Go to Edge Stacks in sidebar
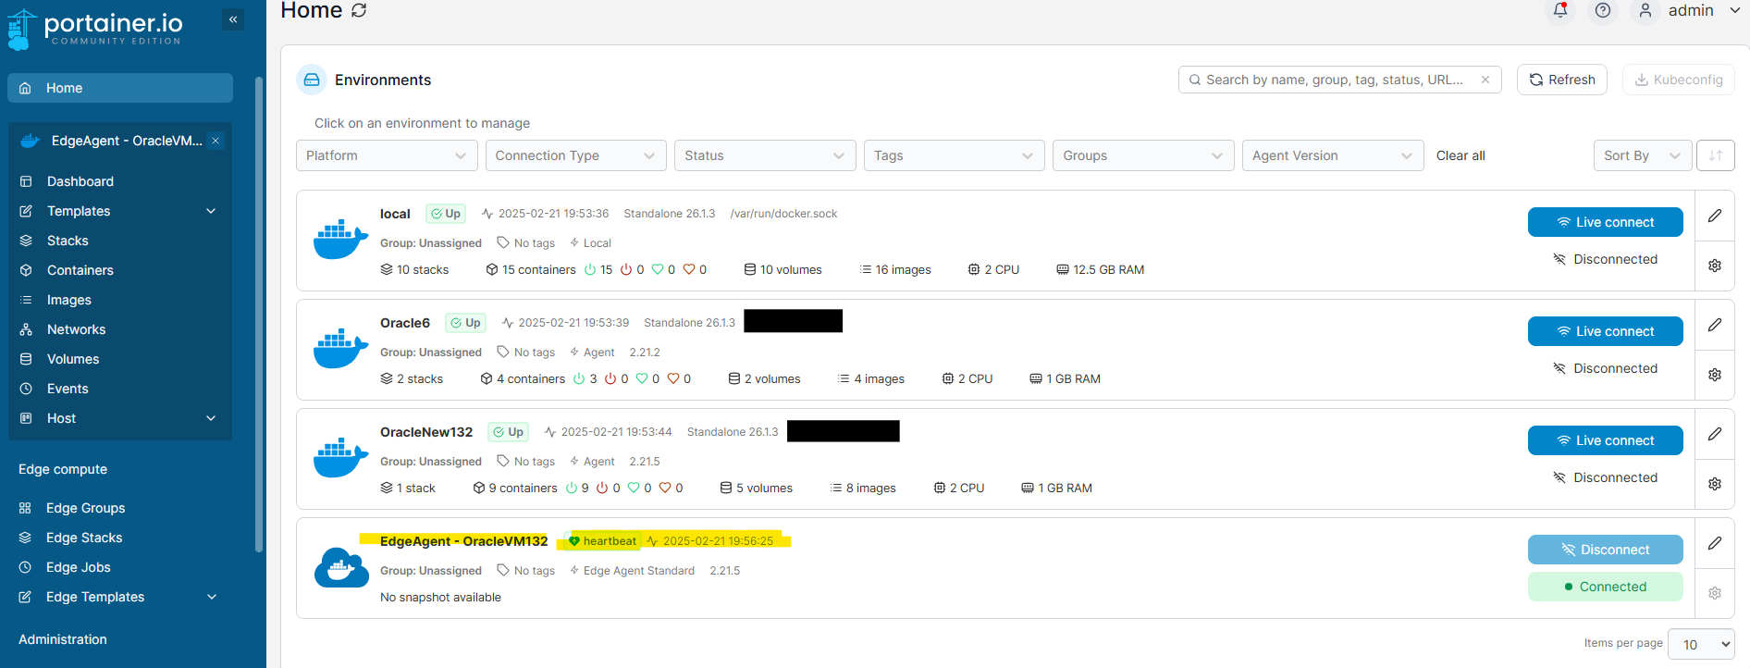Screen dimensions: 1750x668 84,538
